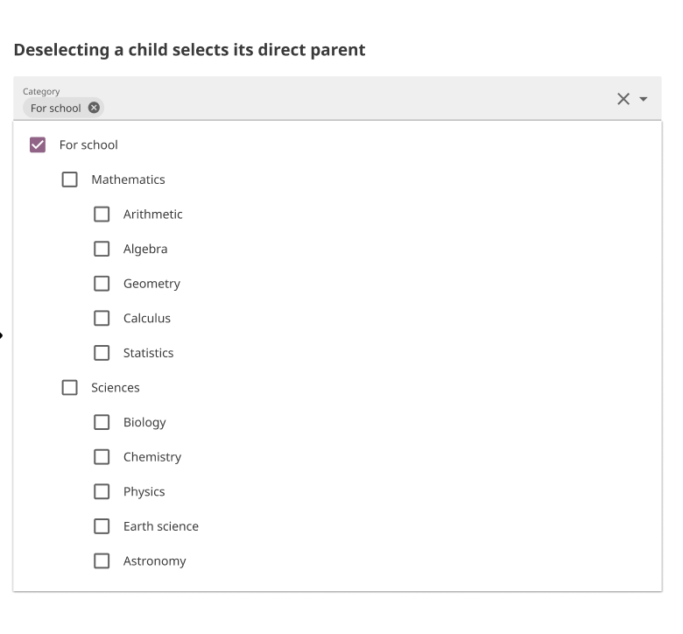Click the Astronomy option label
The image size is (683, 634).
pyautogui.click(x=154, y=561)
